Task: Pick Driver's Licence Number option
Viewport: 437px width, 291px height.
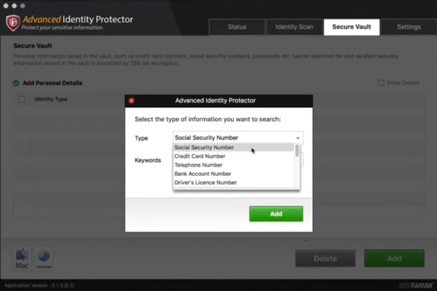Action: (233, 183)
